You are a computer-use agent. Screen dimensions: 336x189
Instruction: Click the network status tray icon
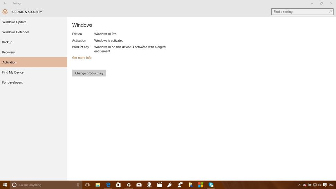pyautogui.click(x=315, y=185)
